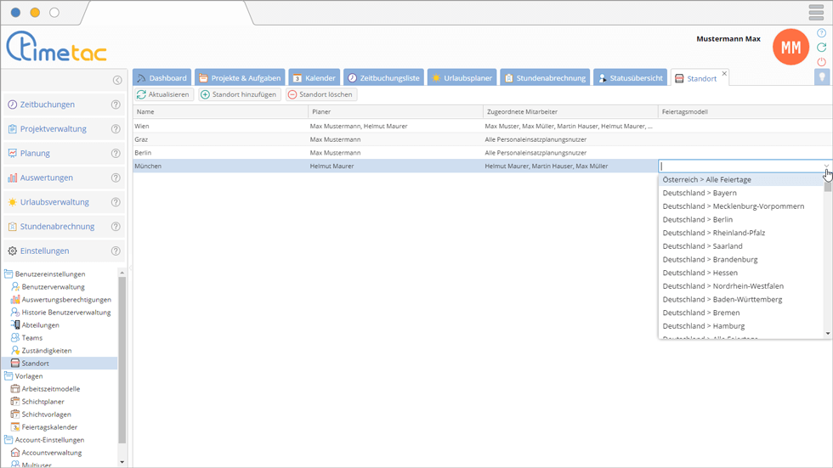This screenshot has height=468, width=833.
Task: Open the Stundenabrechnung tab
Action: click(544, 78)
